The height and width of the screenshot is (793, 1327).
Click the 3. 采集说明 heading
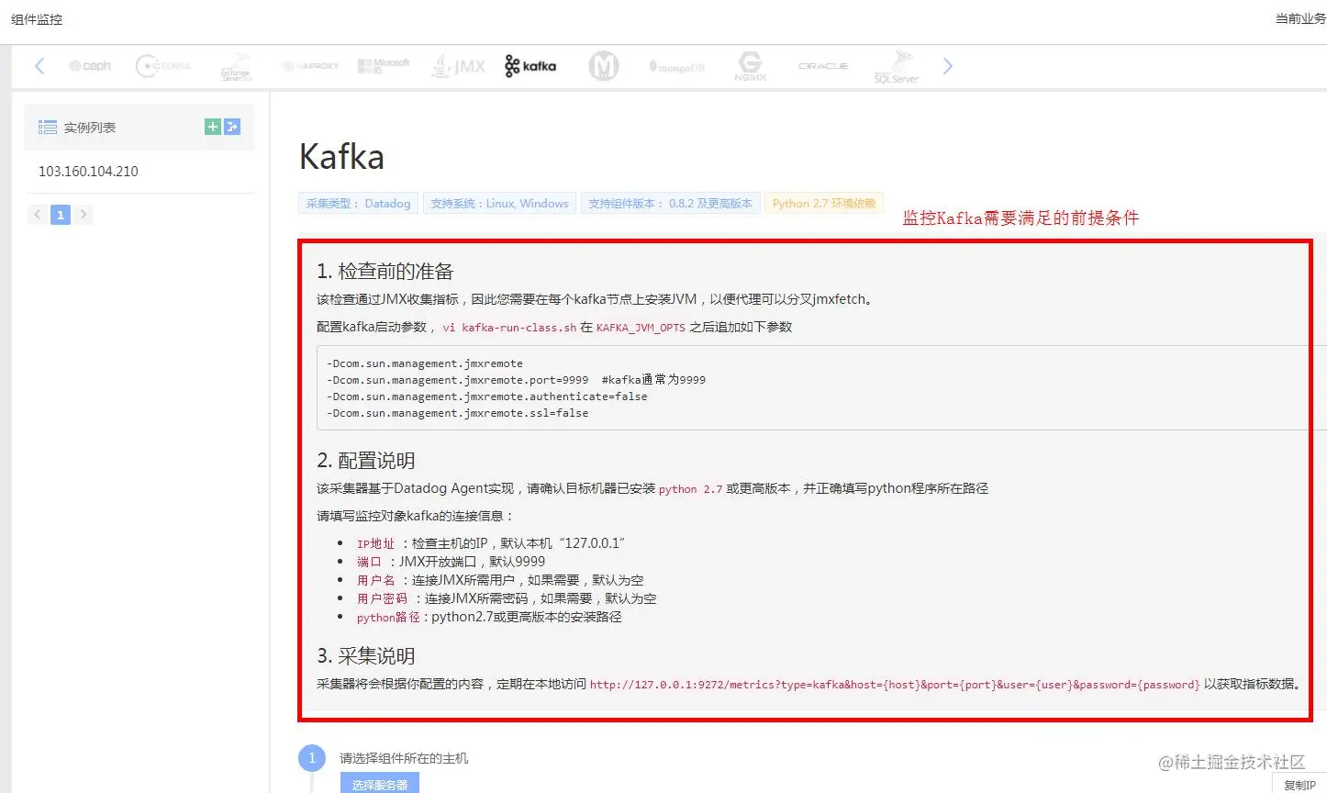point(366,656)
